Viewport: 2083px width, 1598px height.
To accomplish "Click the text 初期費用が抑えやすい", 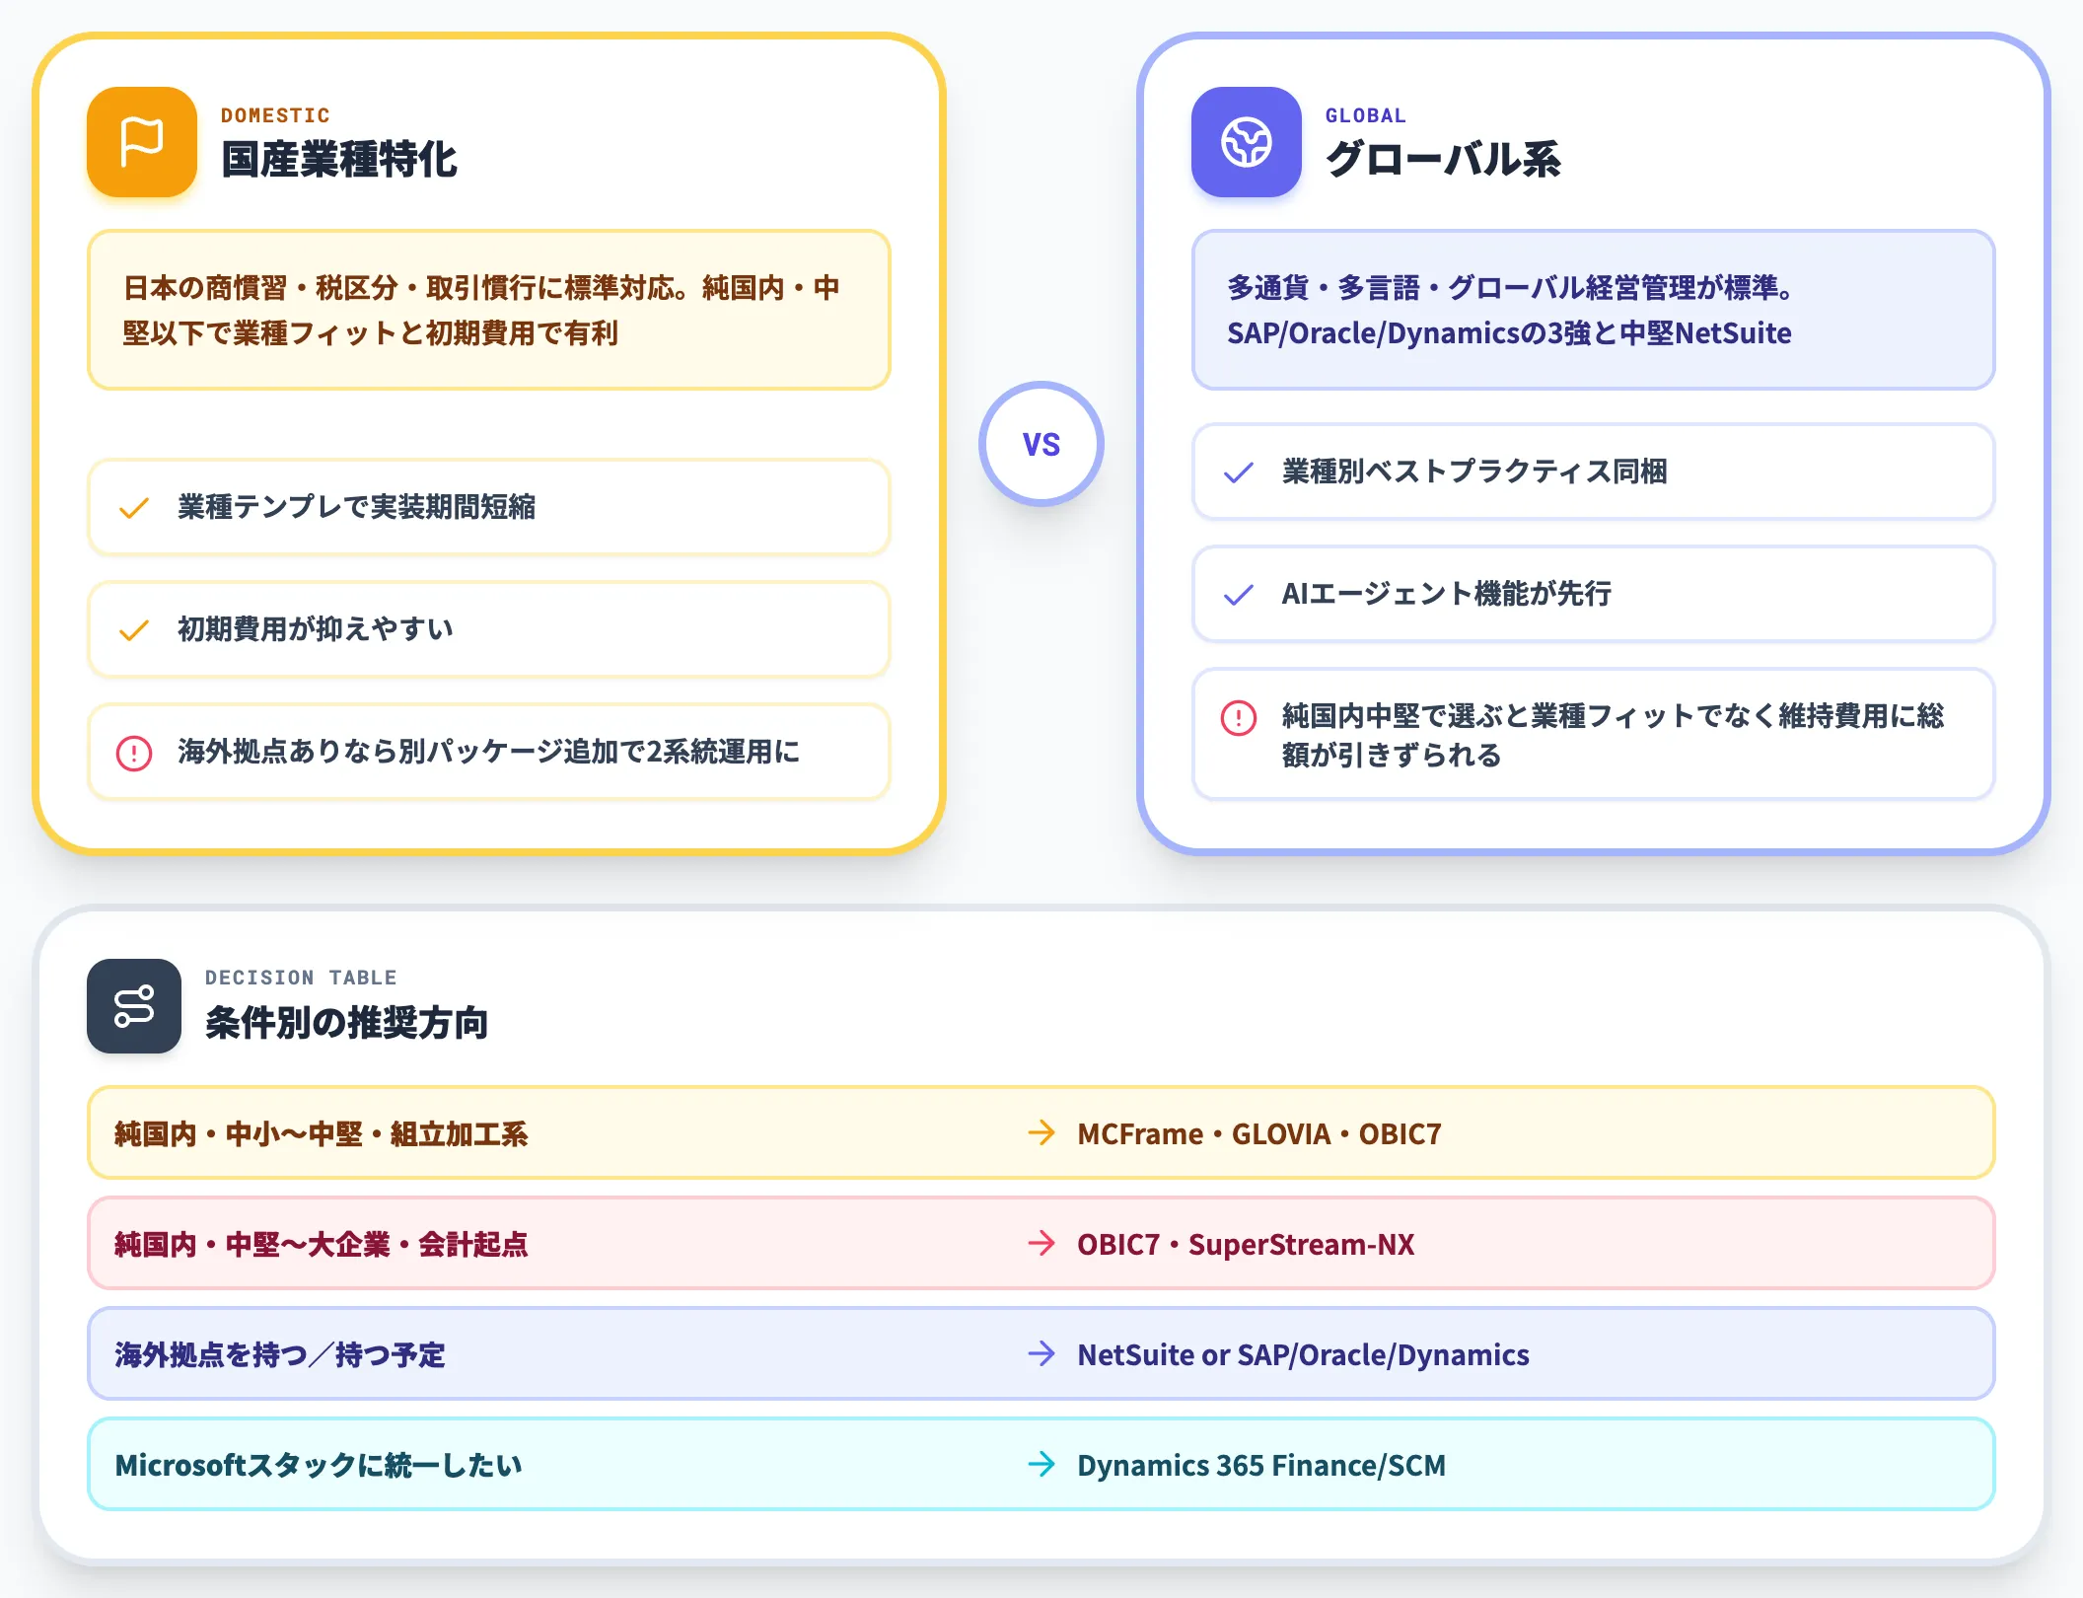I will click(x=316, y=629).
